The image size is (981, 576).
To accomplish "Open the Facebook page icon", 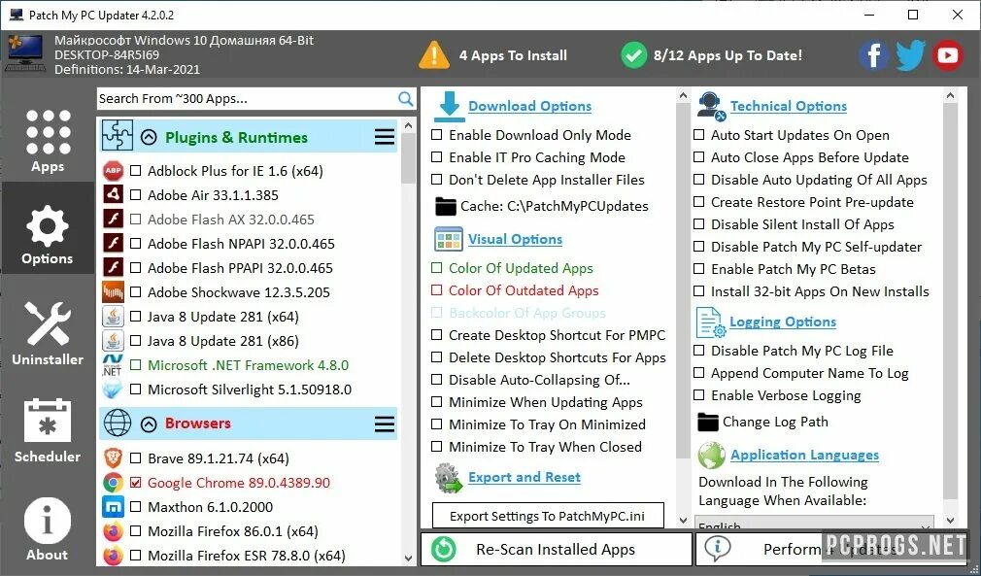I will coord(874,55).
